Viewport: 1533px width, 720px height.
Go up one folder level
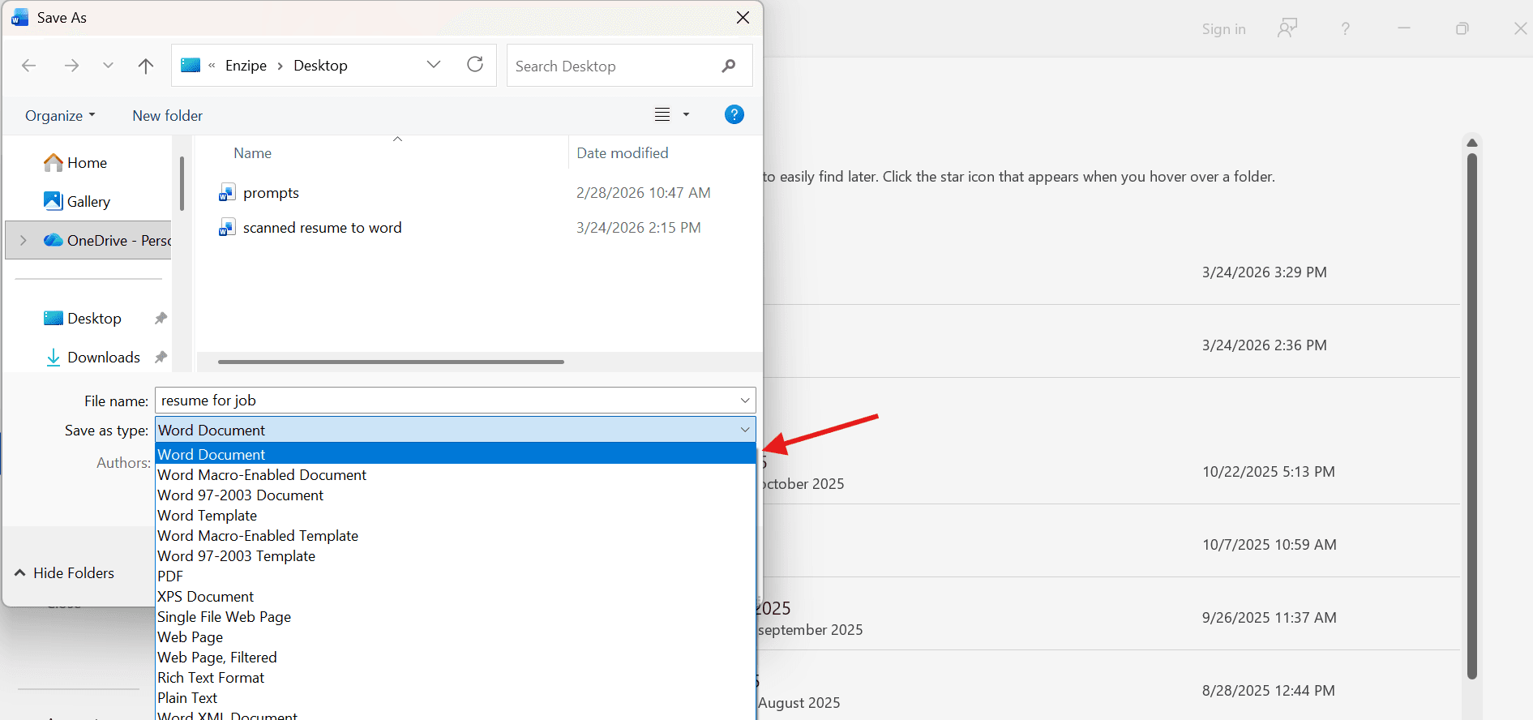pos(146,66)
